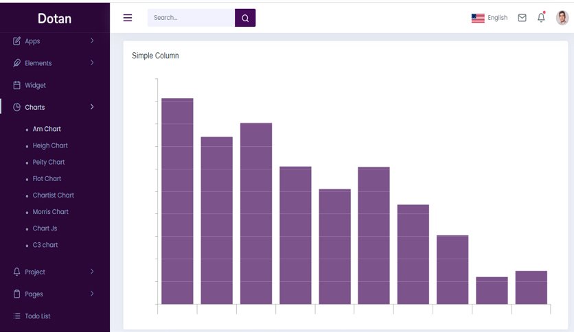Open the mail envelope icon

tap(522, 18)
